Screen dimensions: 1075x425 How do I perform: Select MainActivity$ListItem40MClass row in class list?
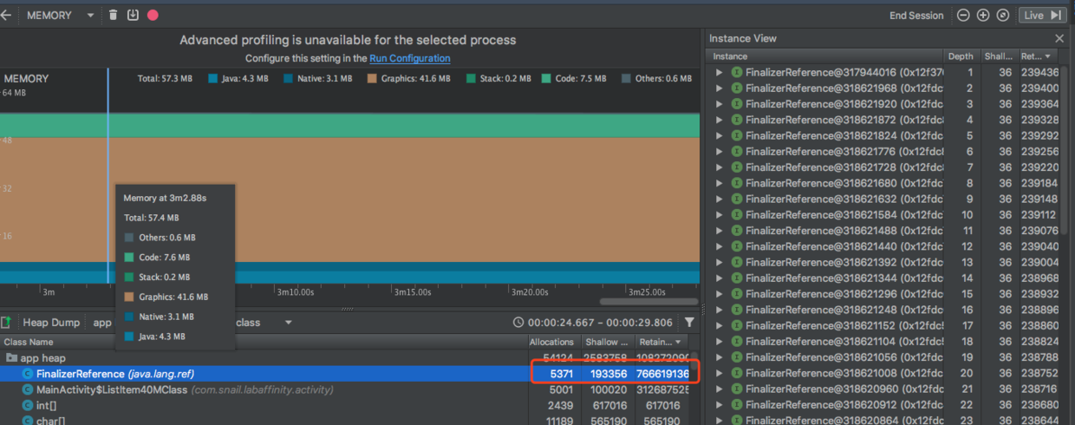coord(347,389)
